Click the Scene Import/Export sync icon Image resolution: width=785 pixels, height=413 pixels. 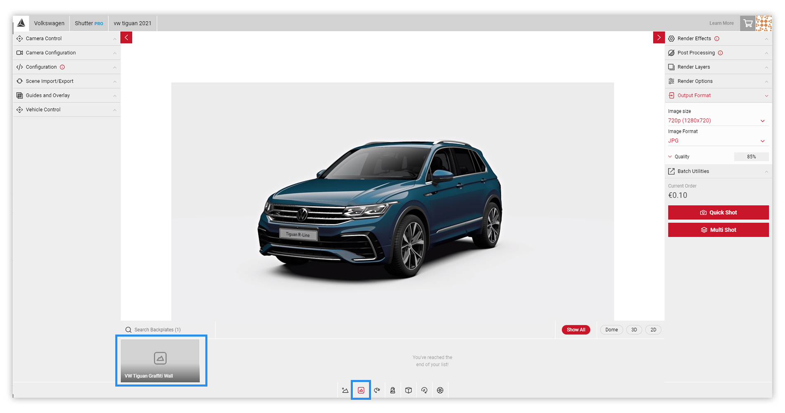point(19,81)
